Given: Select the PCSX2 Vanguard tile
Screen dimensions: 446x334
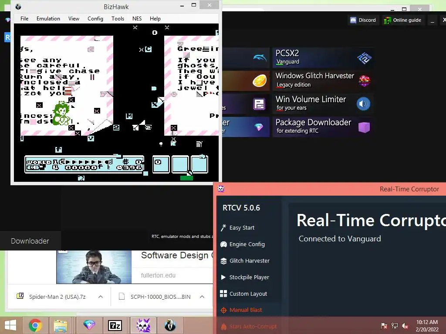Looking at the screenshot, I should [x=323, y=58].
